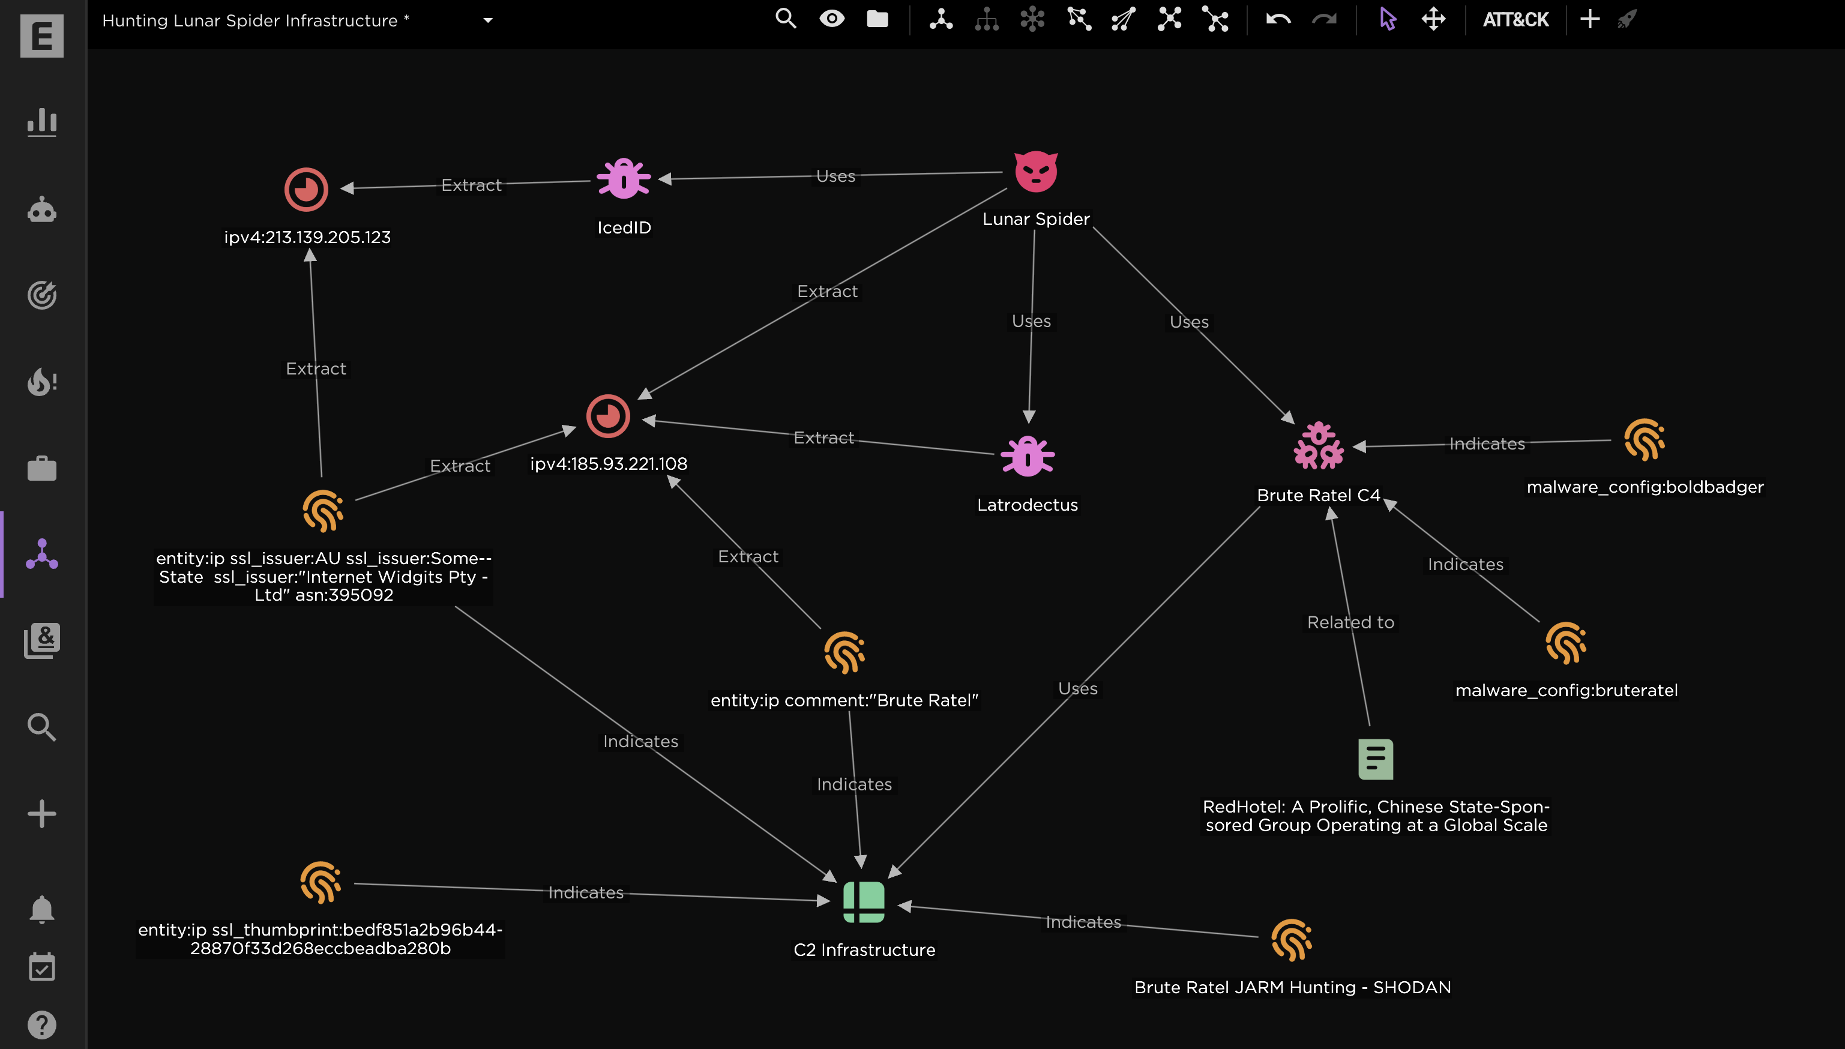This screenshot has width=1845, height=1049.
Task: Open the notifications bell in sidebar
Action: tap(42, 909)
